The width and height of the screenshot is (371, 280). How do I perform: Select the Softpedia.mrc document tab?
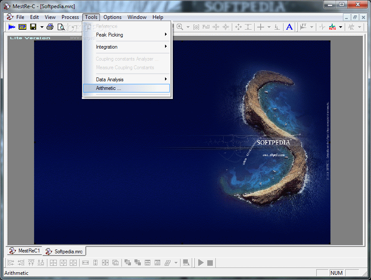[64, 252]
